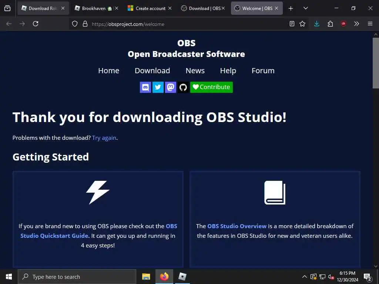Bookmark this page with the star icon

[302, 24]
